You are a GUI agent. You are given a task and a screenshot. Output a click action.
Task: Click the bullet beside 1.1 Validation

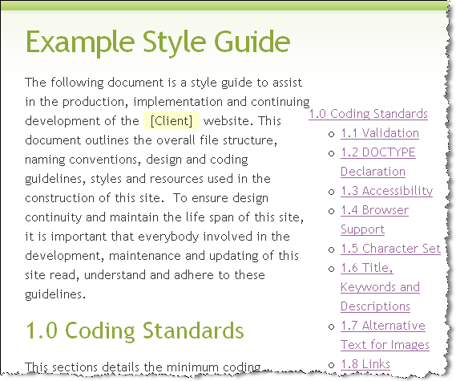[331, 134]
